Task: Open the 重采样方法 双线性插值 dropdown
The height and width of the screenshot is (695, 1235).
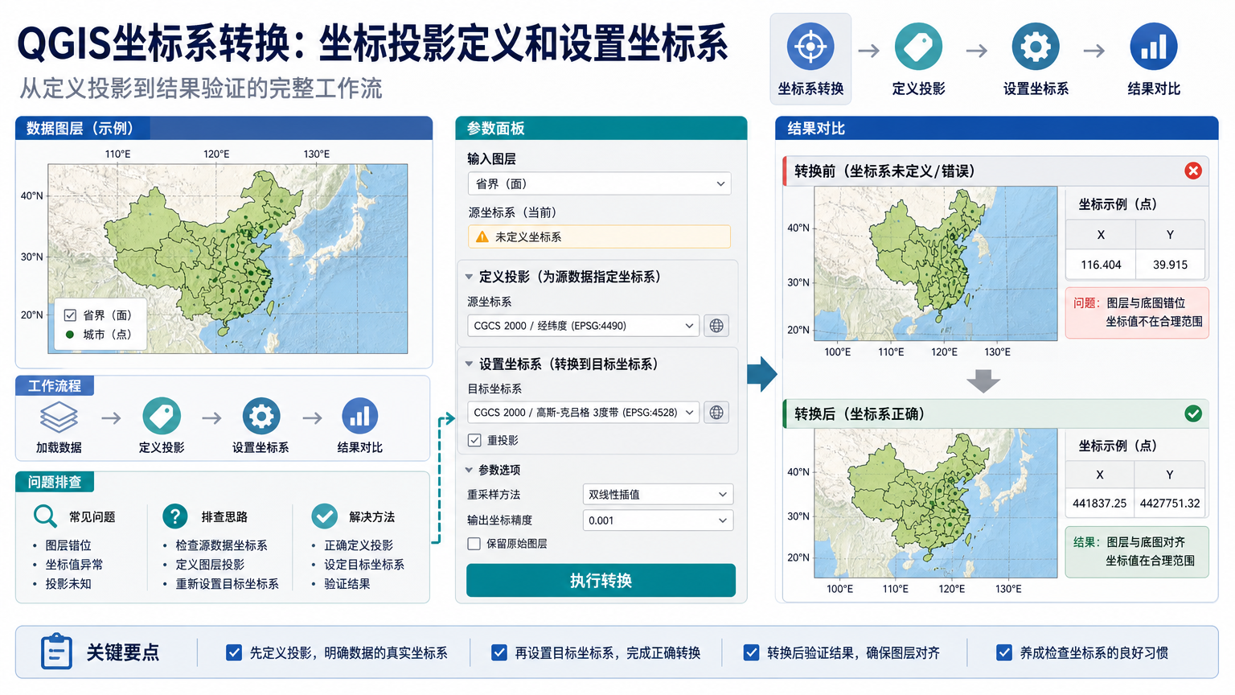Action: [658, 495]
